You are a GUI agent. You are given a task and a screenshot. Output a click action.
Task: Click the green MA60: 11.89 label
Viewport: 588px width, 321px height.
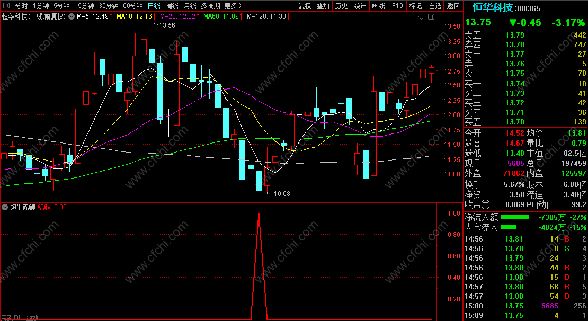[221, 16]
